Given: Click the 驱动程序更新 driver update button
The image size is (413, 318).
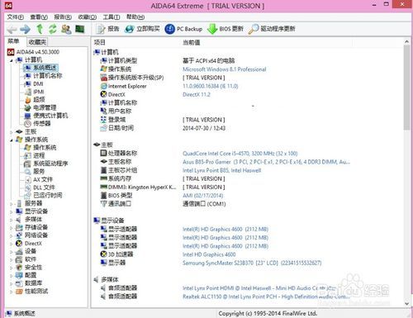Looking at the screenshot, I should pyautogui.click(x=272, y=29).
